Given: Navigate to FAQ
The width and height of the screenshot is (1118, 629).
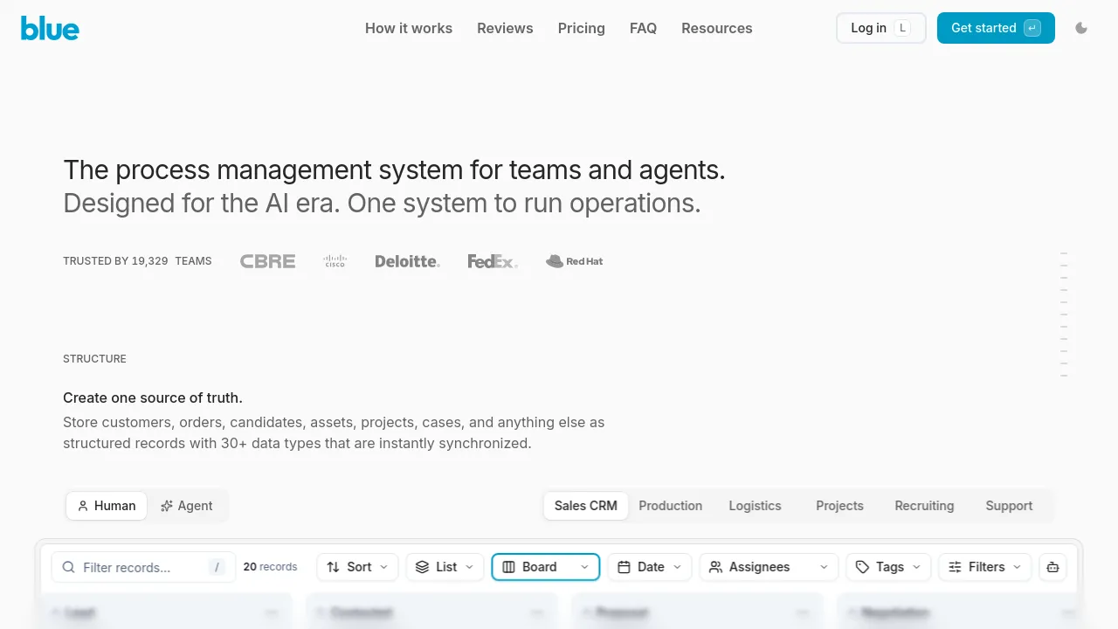Looking at the screenshot, I should (x=643, y=28).
